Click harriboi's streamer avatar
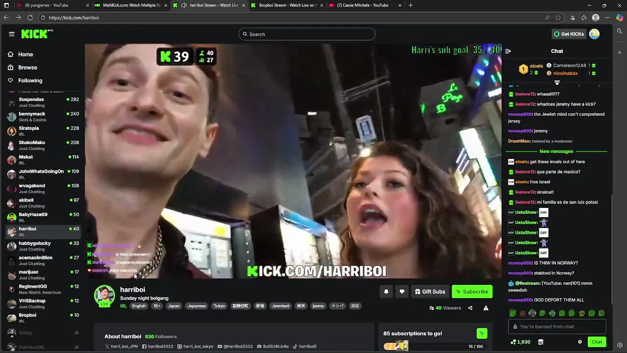 (x=104, y=296)
